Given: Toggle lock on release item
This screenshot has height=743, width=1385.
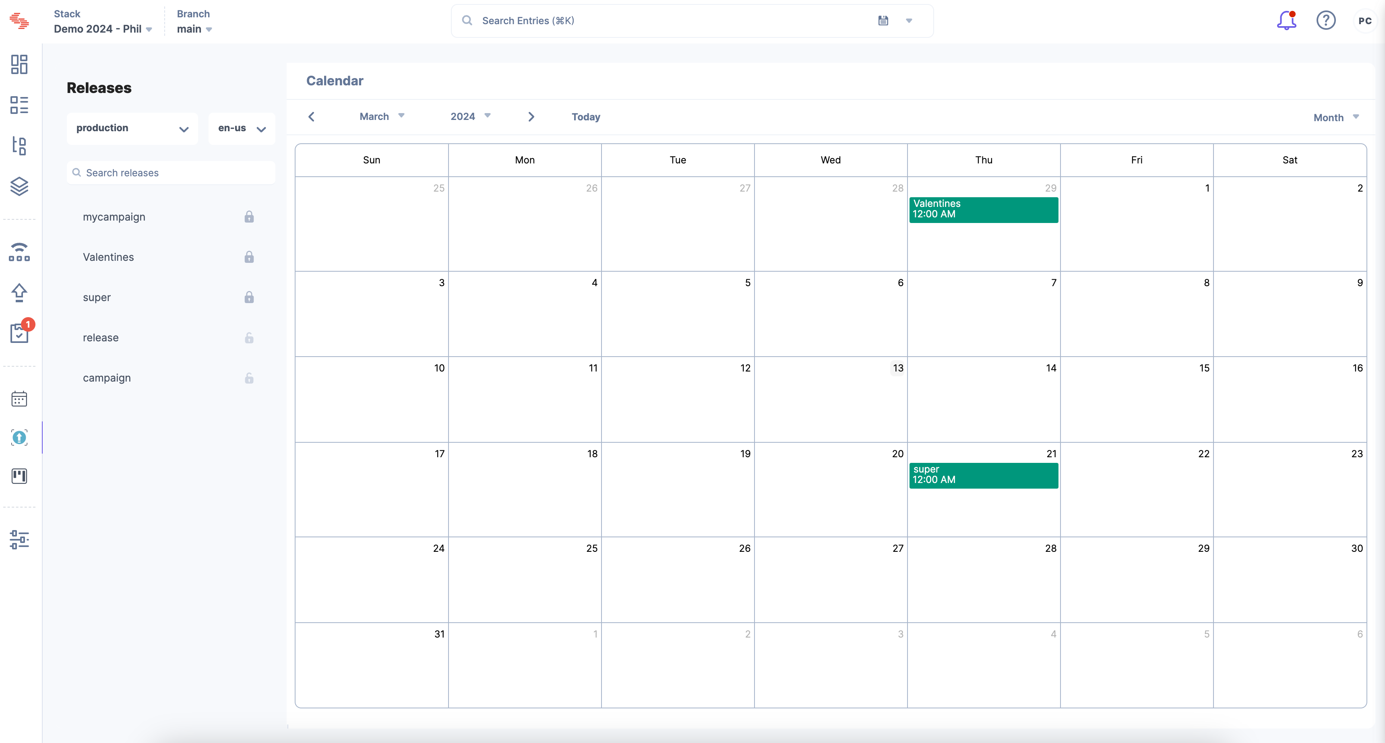Looking at the screenshot, I should click(249, 338).
